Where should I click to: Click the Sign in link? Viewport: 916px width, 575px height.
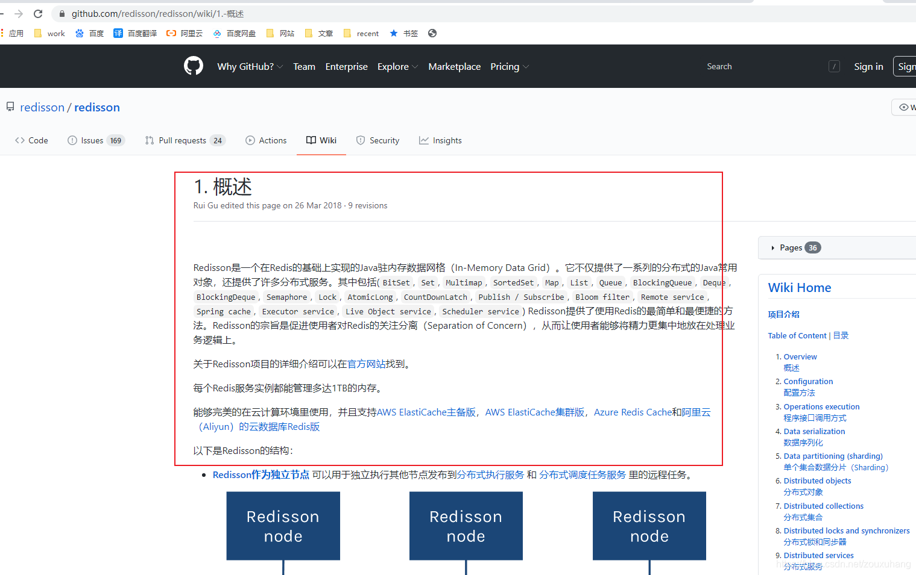click(x=868, y=66)
